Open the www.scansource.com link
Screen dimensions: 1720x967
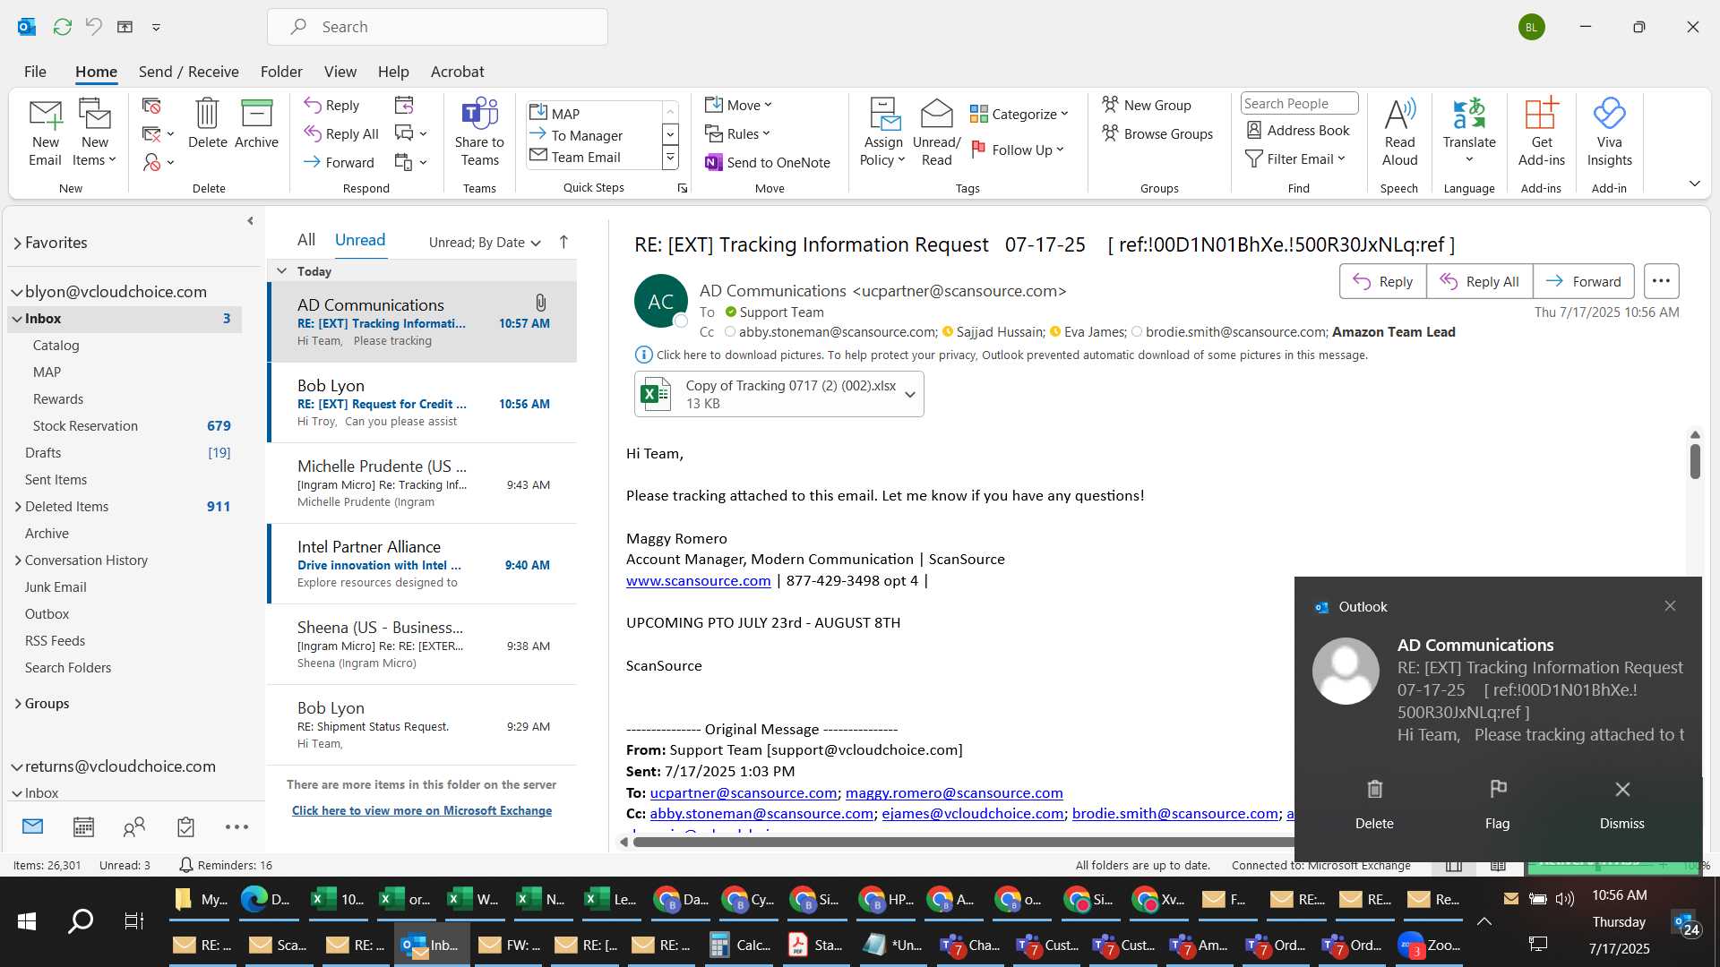pyautogui.click(x=698, y=581)
